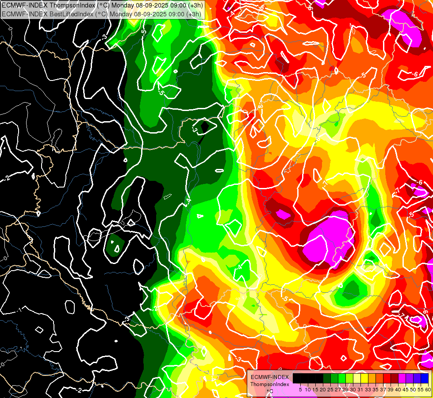Image resolution: width=433 pixels, height=398 pixels.
Task: Click legend tick label 30
Action: [353, 390]
